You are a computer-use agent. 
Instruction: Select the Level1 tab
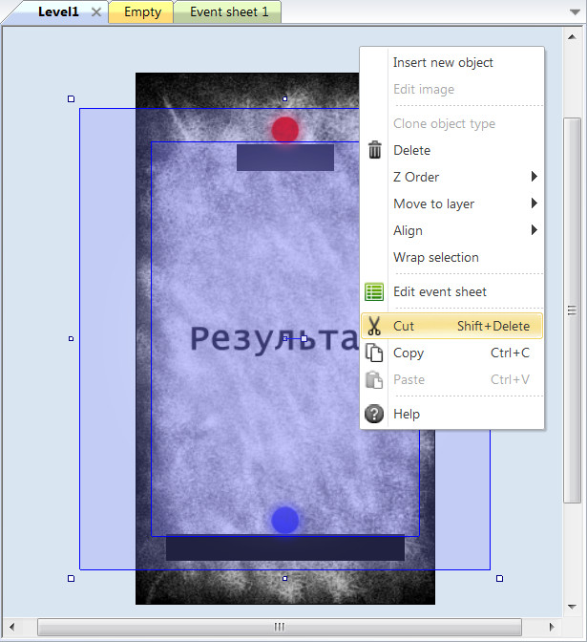click(x=57, y=12)
